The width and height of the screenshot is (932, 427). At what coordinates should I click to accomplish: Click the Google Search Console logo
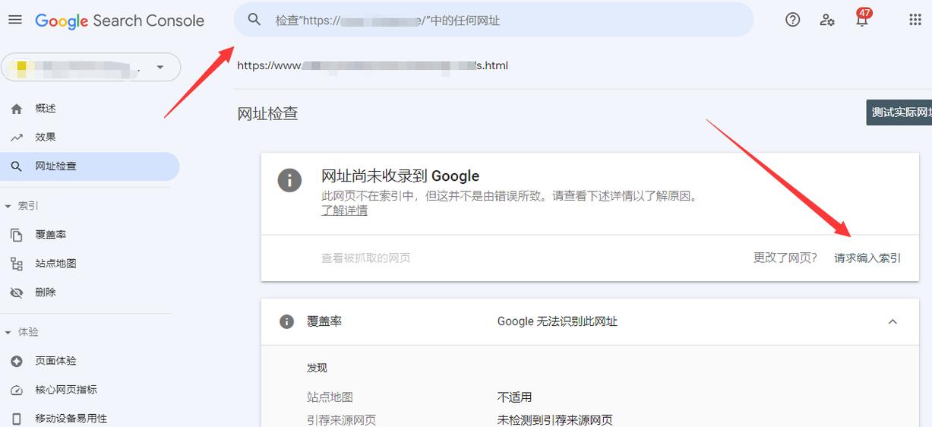coord(119,21)
